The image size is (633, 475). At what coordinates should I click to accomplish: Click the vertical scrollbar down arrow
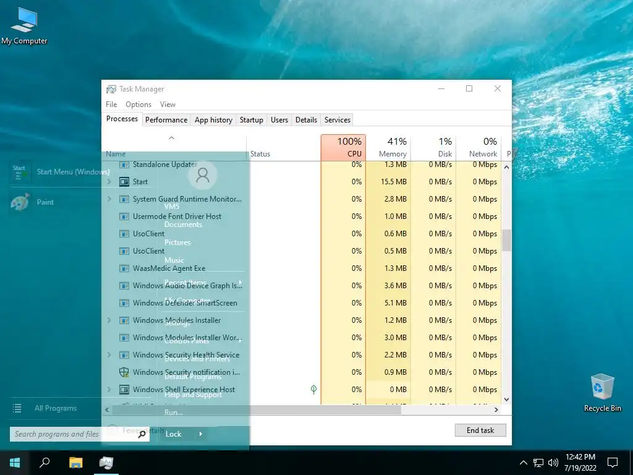coord(506,400)
